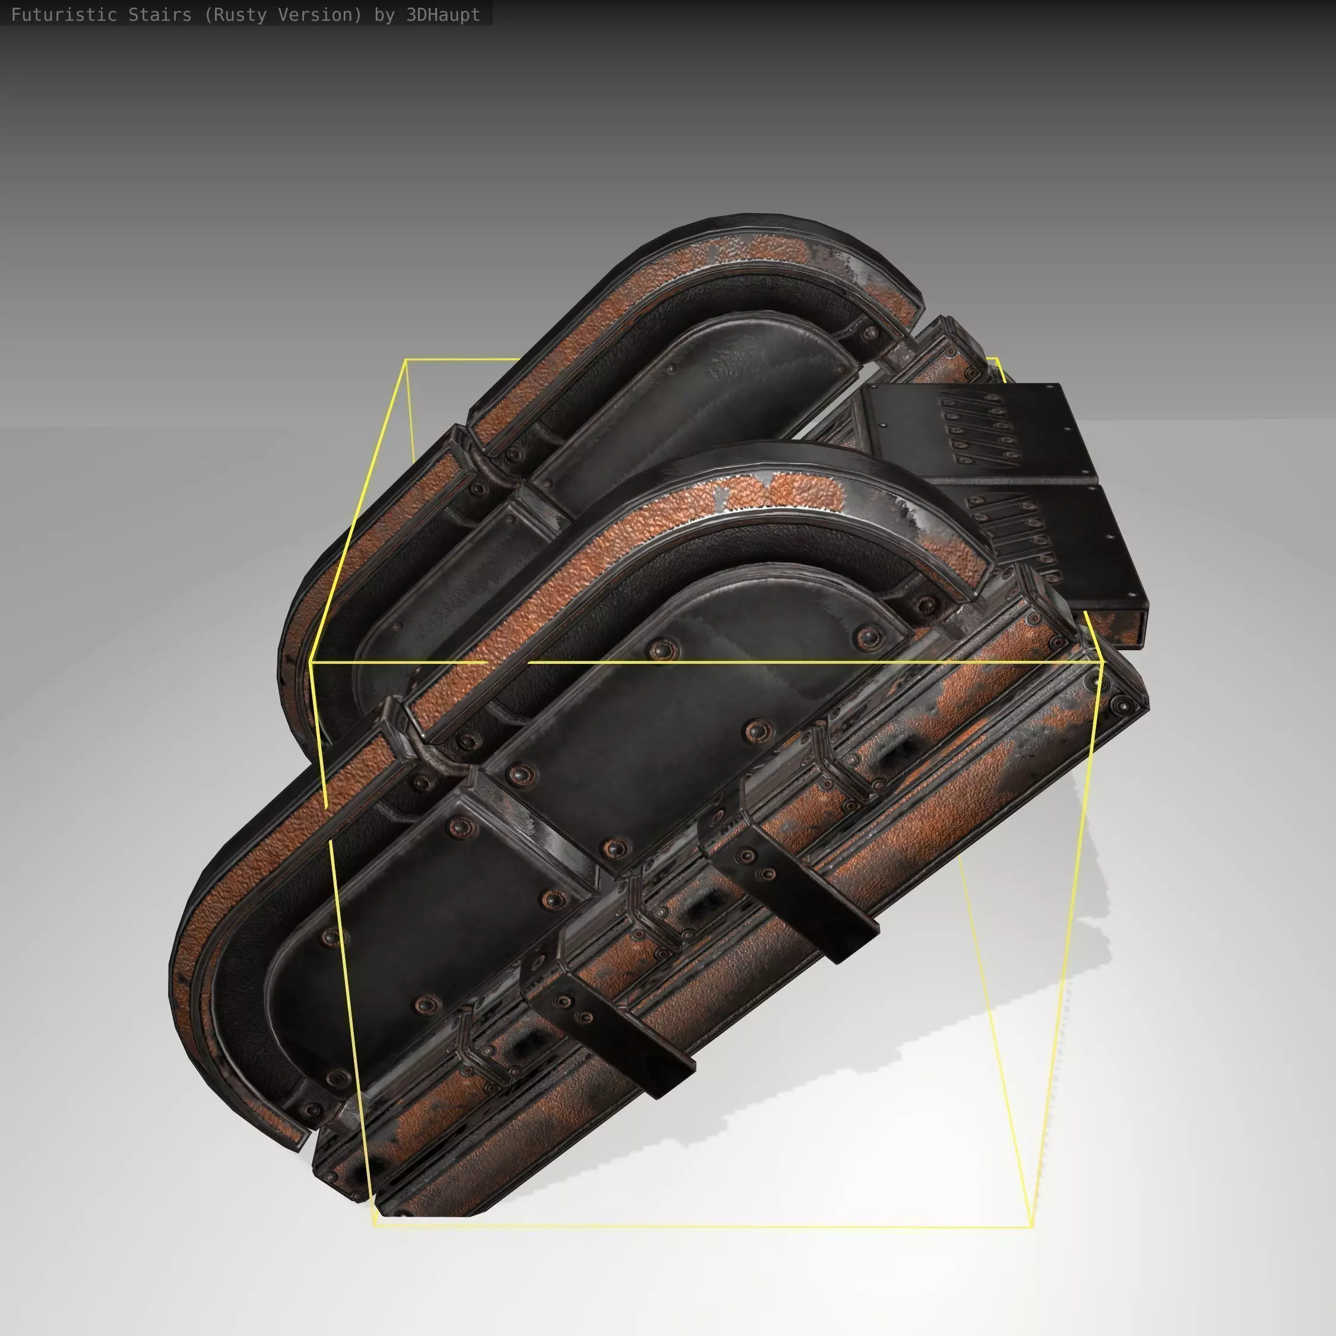Click the 'Futuristic Stairs (Rusty Version) by 3DHaupt' title text

(245, 14)
